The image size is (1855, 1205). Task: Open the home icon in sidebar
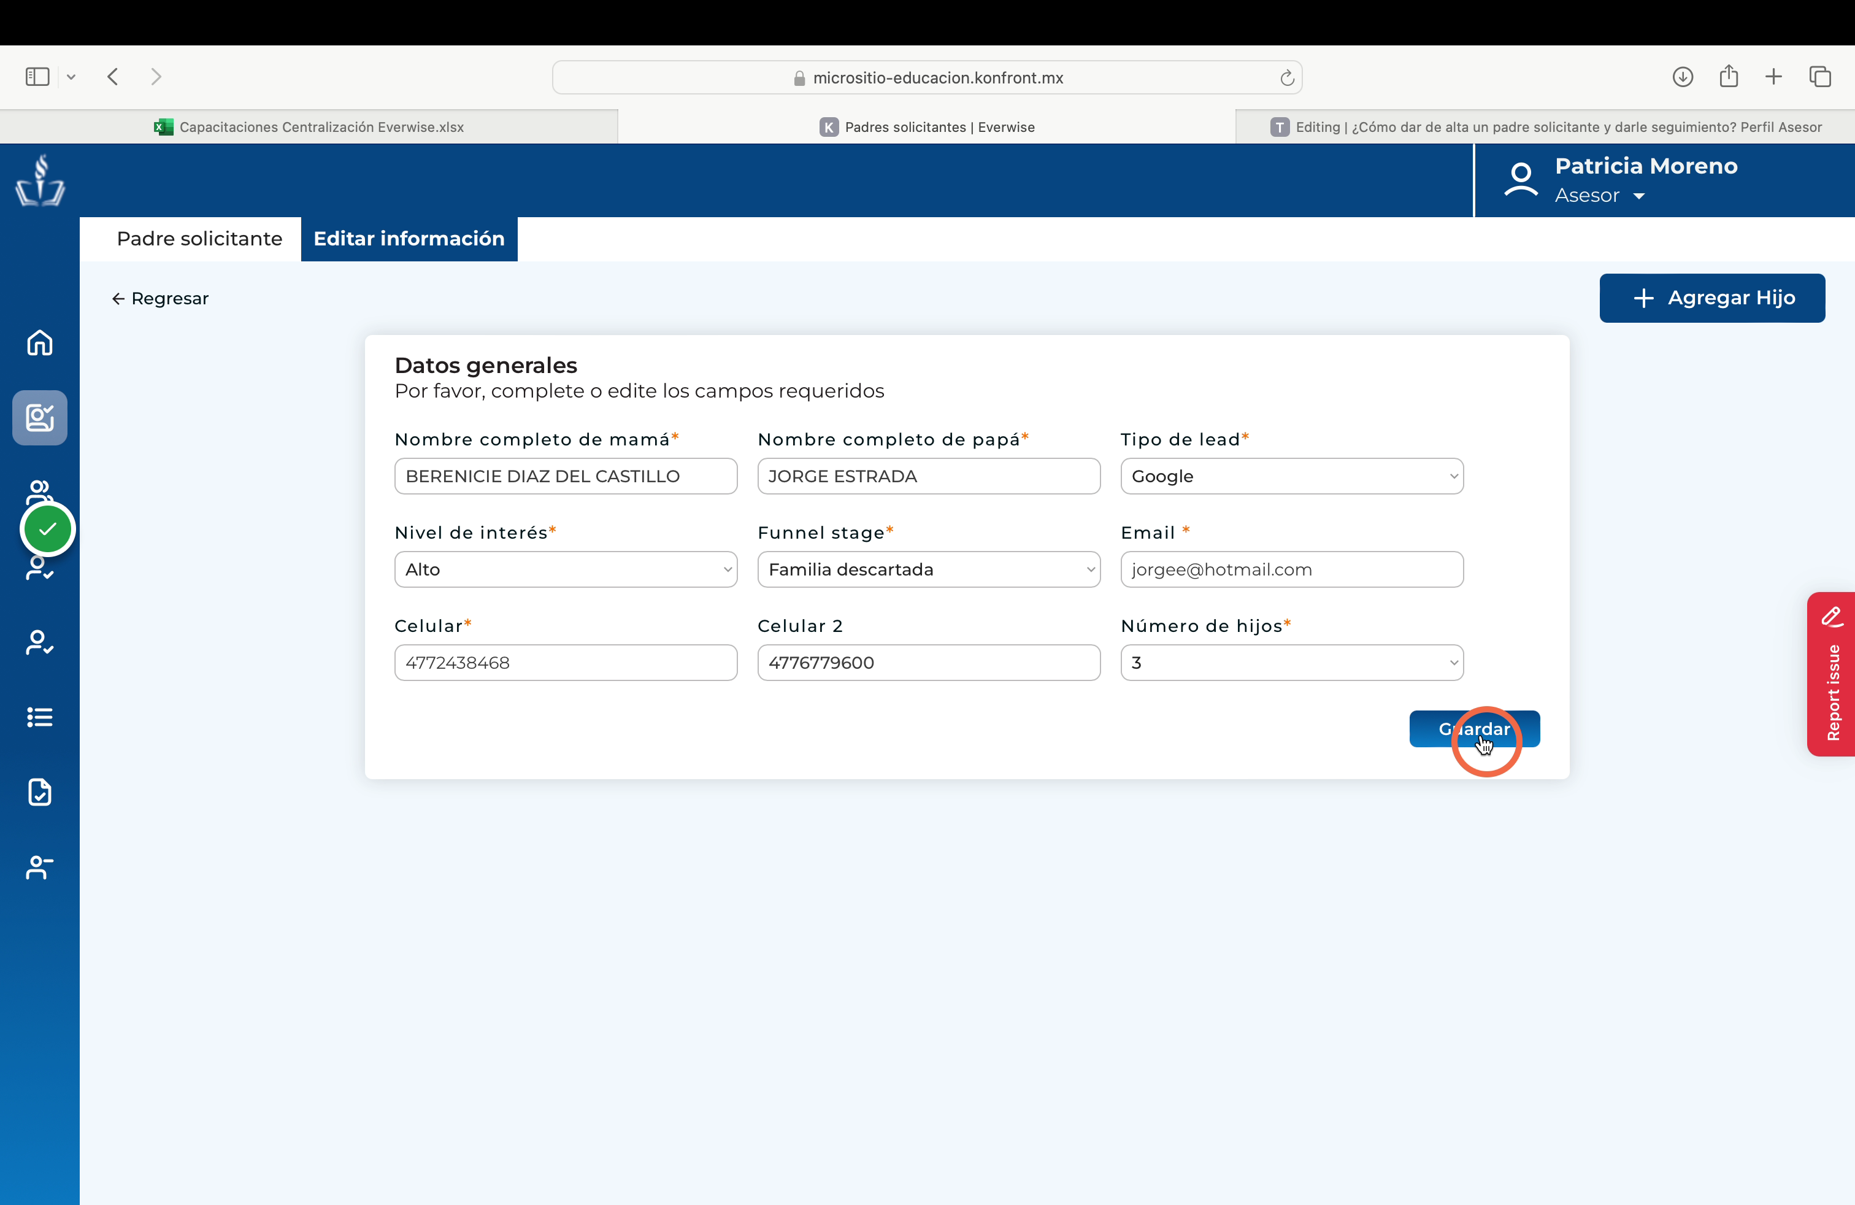(x=40, y=342)
